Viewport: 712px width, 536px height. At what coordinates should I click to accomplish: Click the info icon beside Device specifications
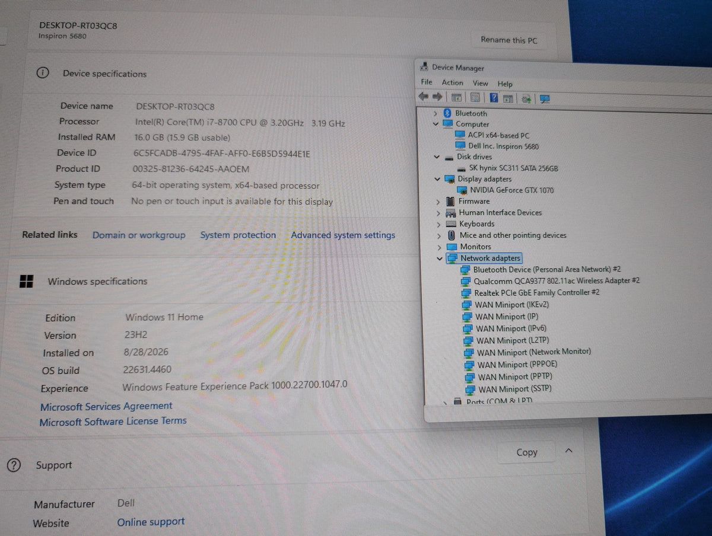point(43,73)
